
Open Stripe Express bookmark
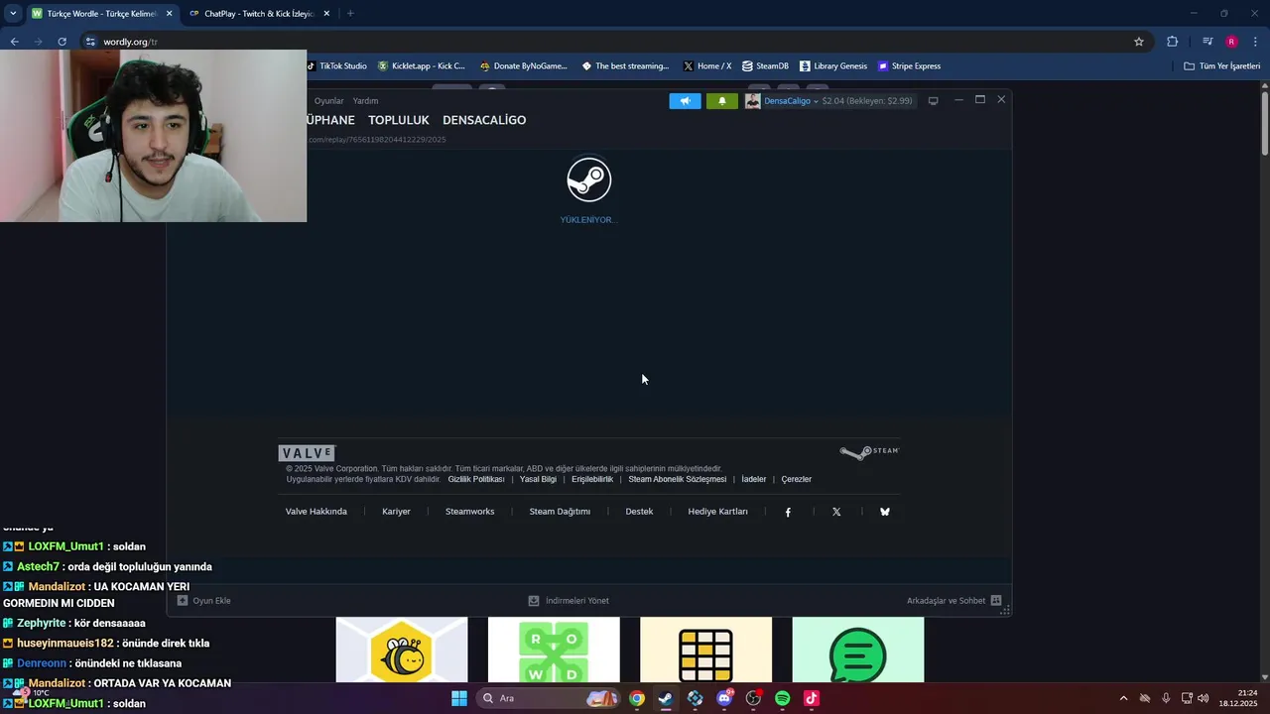(x=908, y=66)
